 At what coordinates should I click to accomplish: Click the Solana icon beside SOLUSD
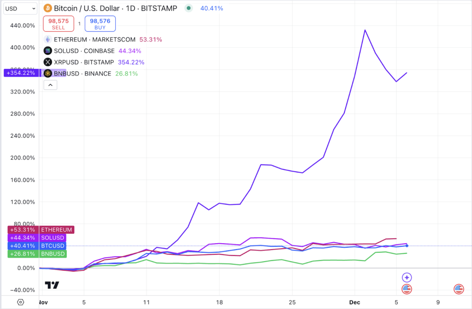pyautogui.click(x=48, y=51)
